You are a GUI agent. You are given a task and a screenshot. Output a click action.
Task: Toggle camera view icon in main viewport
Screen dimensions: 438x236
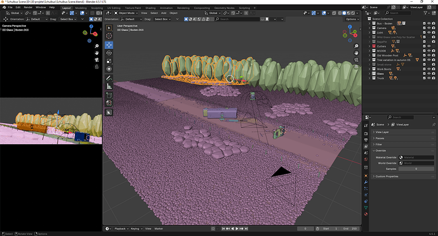point(357,60)
